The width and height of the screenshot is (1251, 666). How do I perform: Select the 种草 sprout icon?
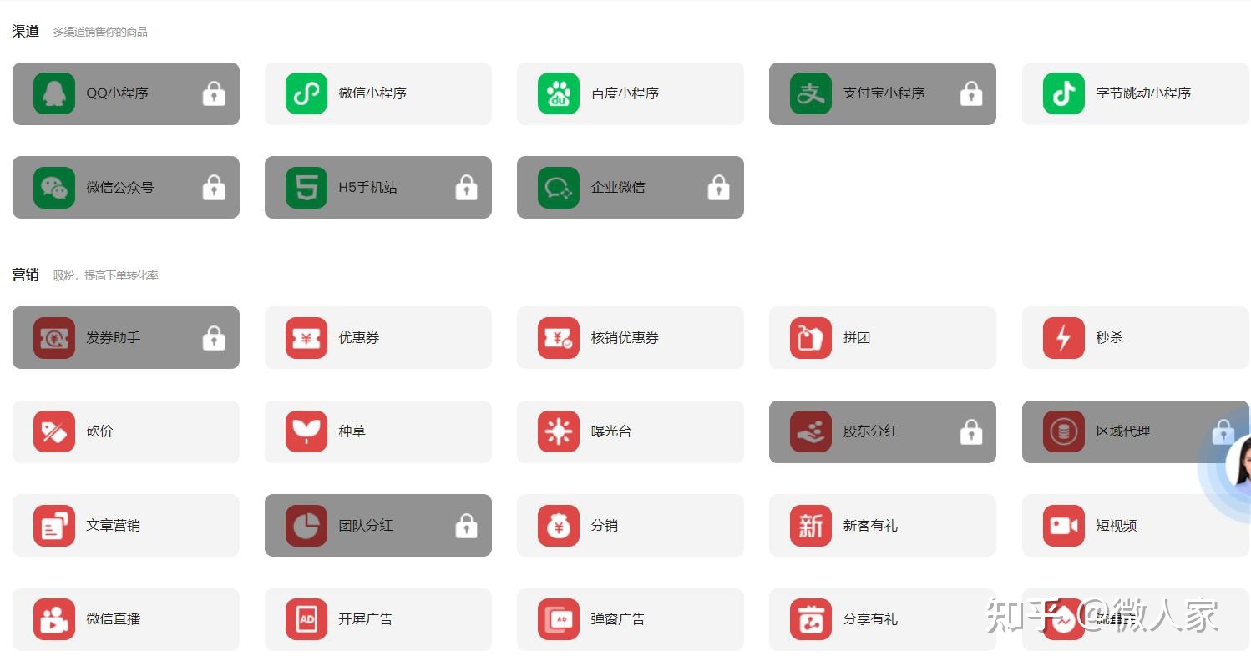[306, 431]
